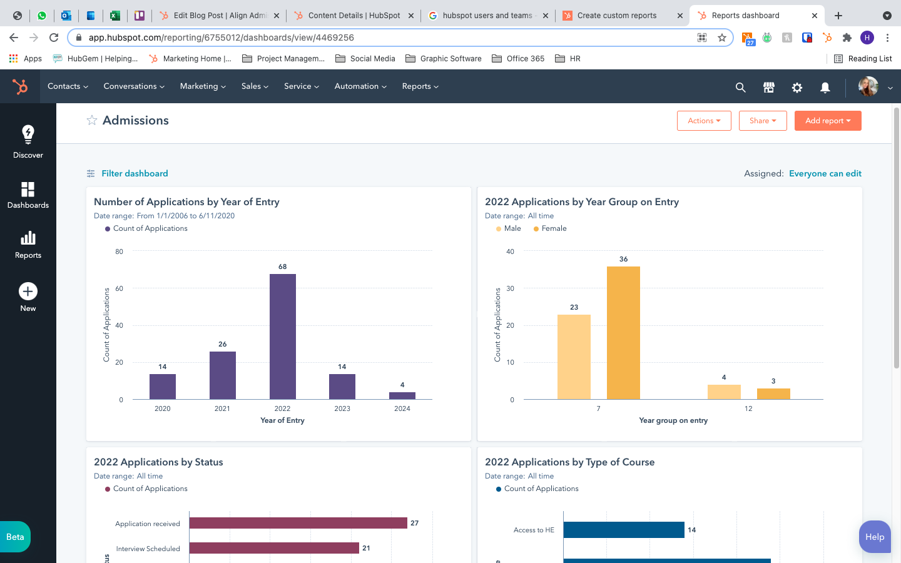
Task: Click the Everyone can edit link
Action: point(825,174)
